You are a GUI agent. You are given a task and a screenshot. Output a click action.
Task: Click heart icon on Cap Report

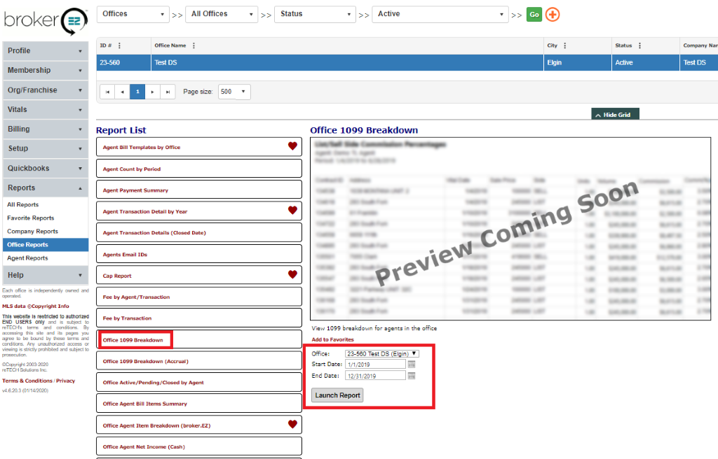coord(292,275)
